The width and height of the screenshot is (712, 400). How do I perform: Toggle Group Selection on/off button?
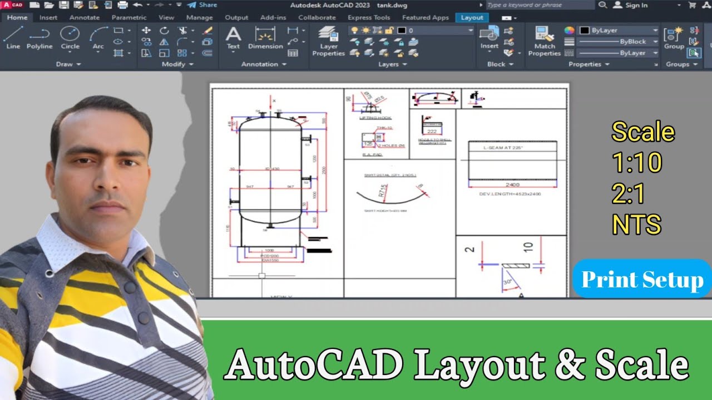pyautogui.click(x=694, y=53)
